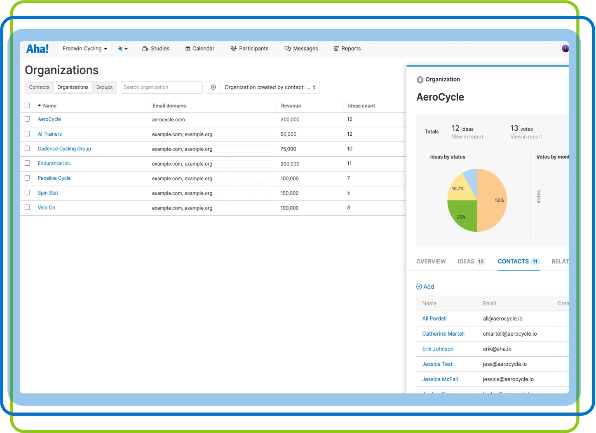Open the Studies menu

(156, 49)
